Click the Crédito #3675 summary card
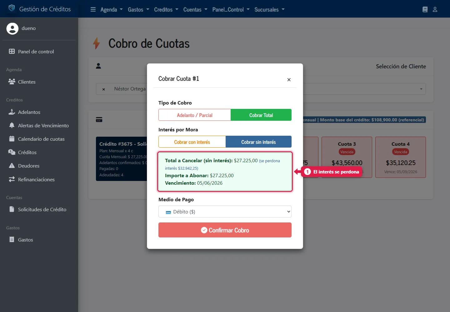450x312 pixels. [122, 159]
